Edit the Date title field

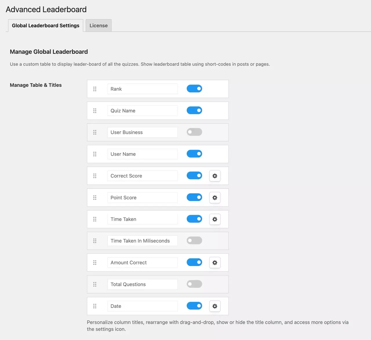click(x=142, y=306)
